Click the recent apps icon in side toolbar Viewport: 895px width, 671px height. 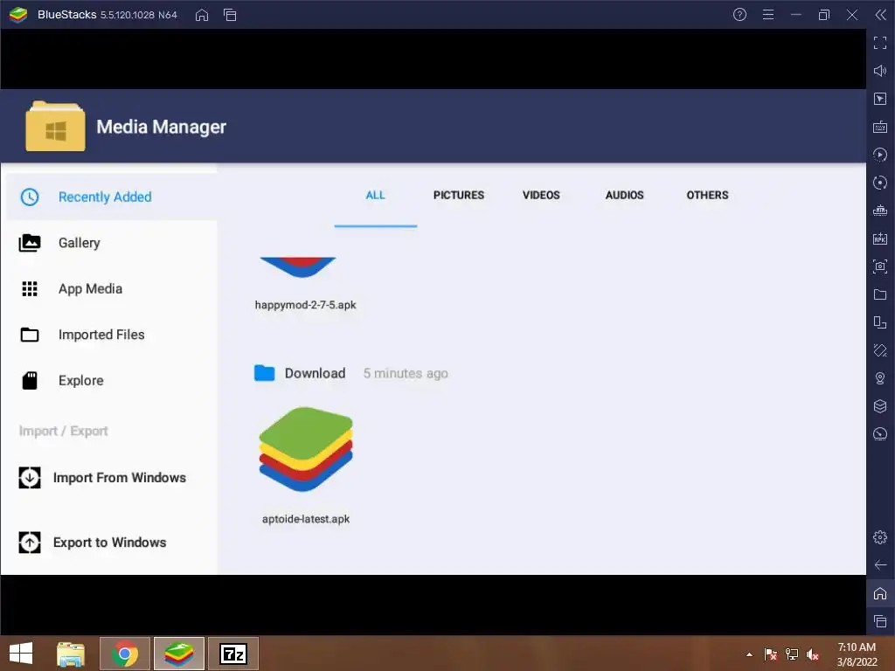pos(880,621)
